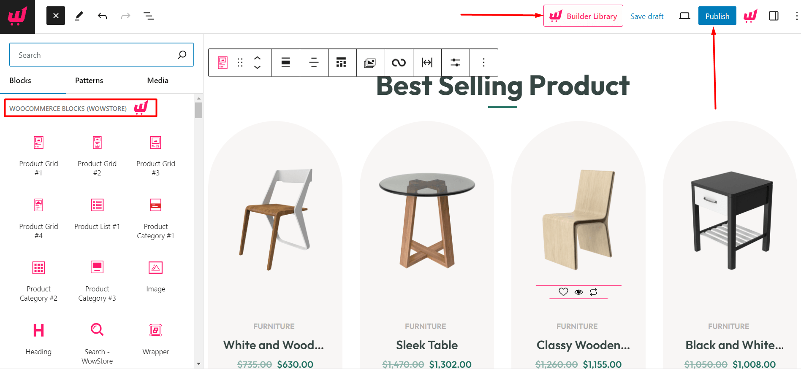Save draft of the page

tap(647, 16)
